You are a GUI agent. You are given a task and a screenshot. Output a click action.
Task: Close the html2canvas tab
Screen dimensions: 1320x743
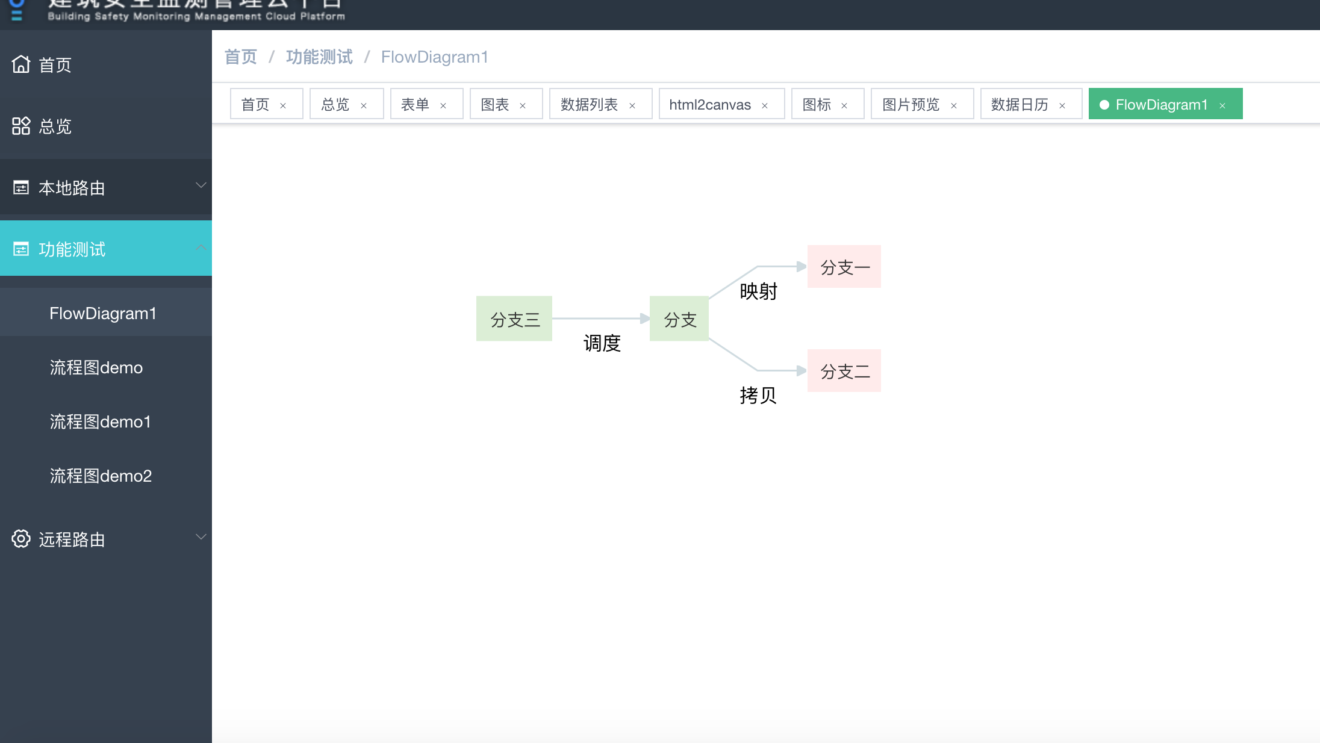(x=765, y=105)
